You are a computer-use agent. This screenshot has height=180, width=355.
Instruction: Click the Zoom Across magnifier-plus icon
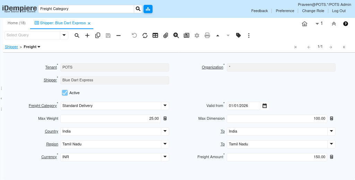[x=176, y=36]
